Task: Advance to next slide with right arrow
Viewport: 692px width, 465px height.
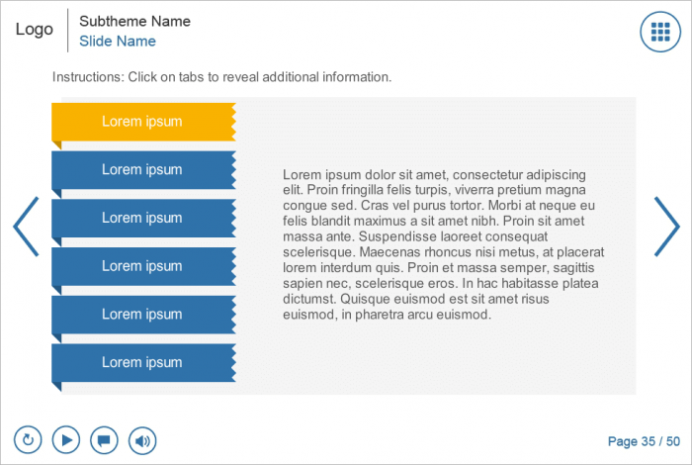Action: coord(666,227)
